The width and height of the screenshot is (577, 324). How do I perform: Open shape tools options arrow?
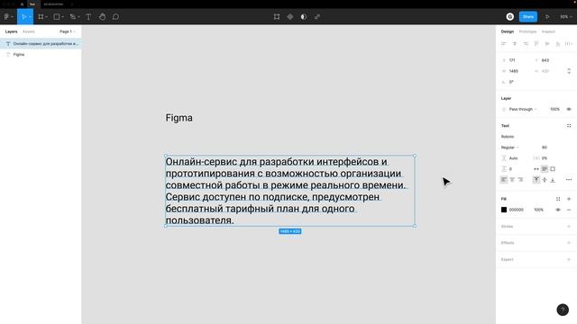tap(62, 17)
